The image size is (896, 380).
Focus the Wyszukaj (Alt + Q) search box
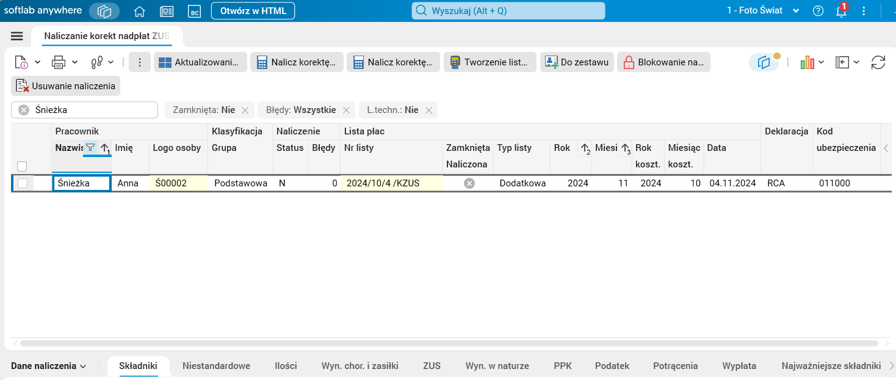(x=508, y=11)
